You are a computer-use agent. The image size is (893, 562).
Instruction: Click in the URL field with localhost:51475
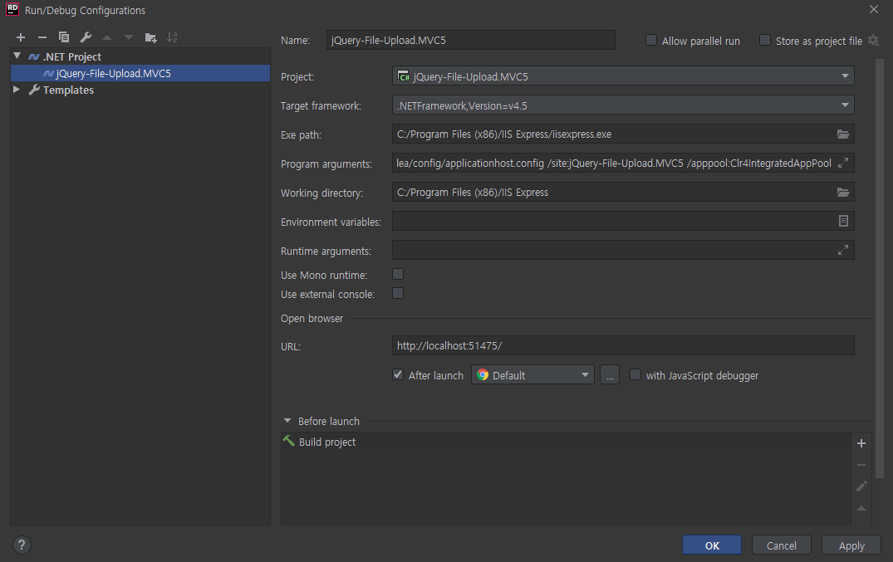pos(623,345)
